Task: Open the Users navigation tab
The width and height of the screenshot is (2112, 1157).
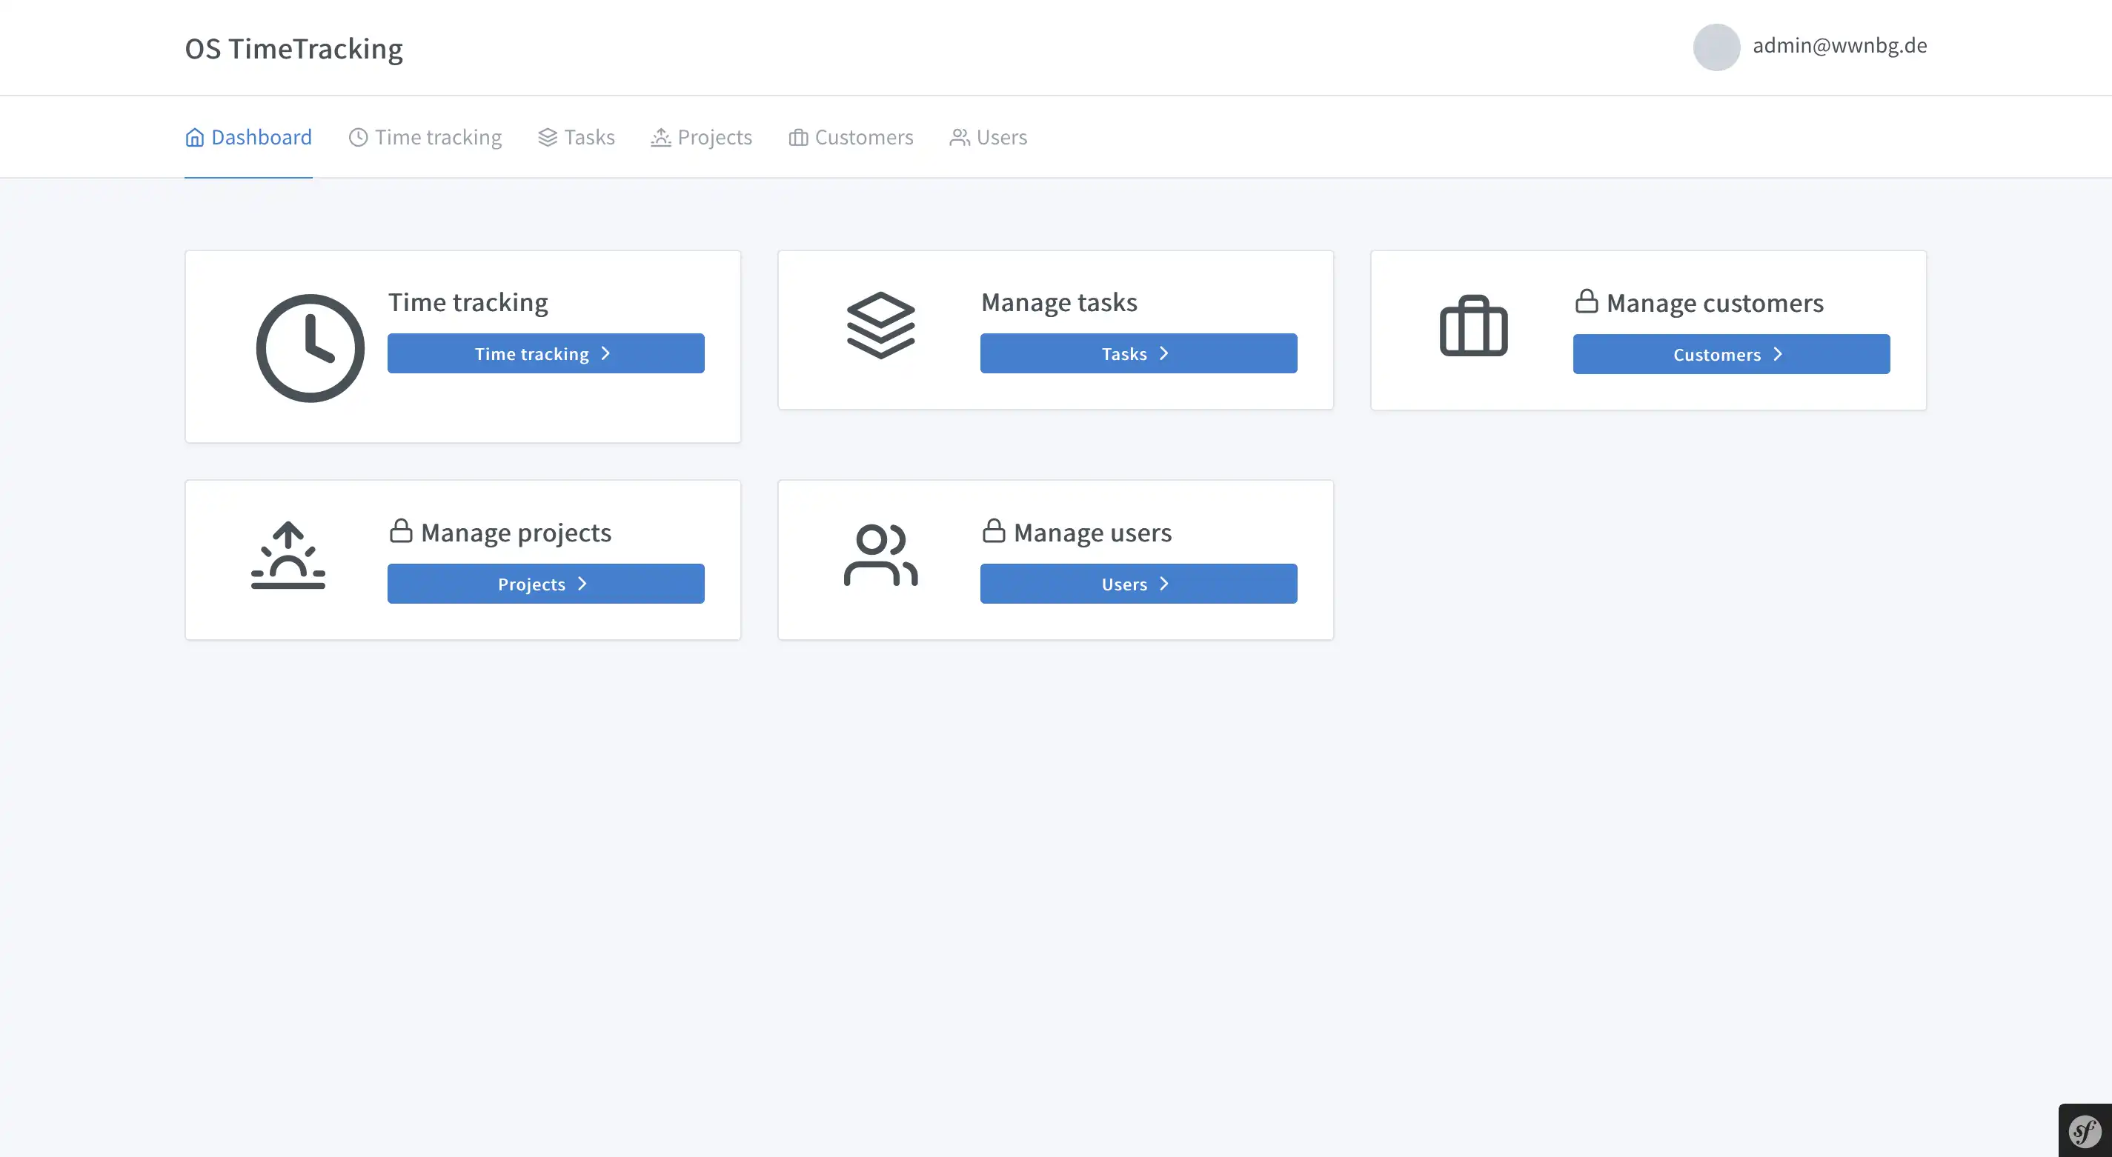Action: point(988,137)
